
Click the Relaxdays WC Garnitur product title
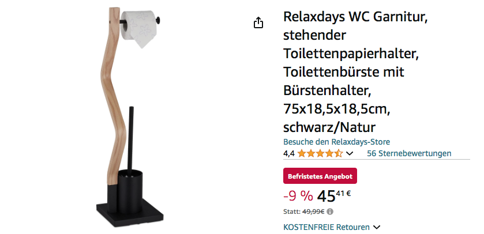click(x=355, y=72)
